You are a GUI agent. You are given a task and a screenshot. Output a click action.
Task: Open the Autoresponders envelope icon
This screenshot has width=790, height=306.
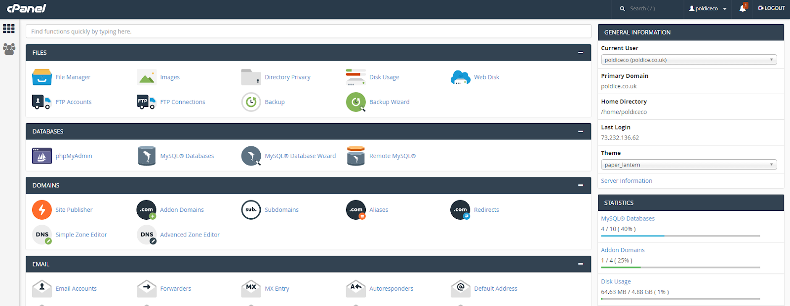(355, 289)
